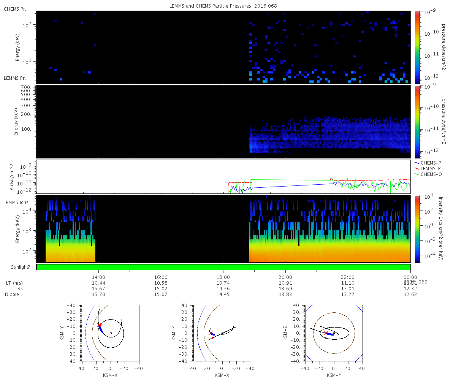The height and width of the screenshot is (380, 456).
Task: Click the LEMMS pressure color bar
Action: click(417, 122)
